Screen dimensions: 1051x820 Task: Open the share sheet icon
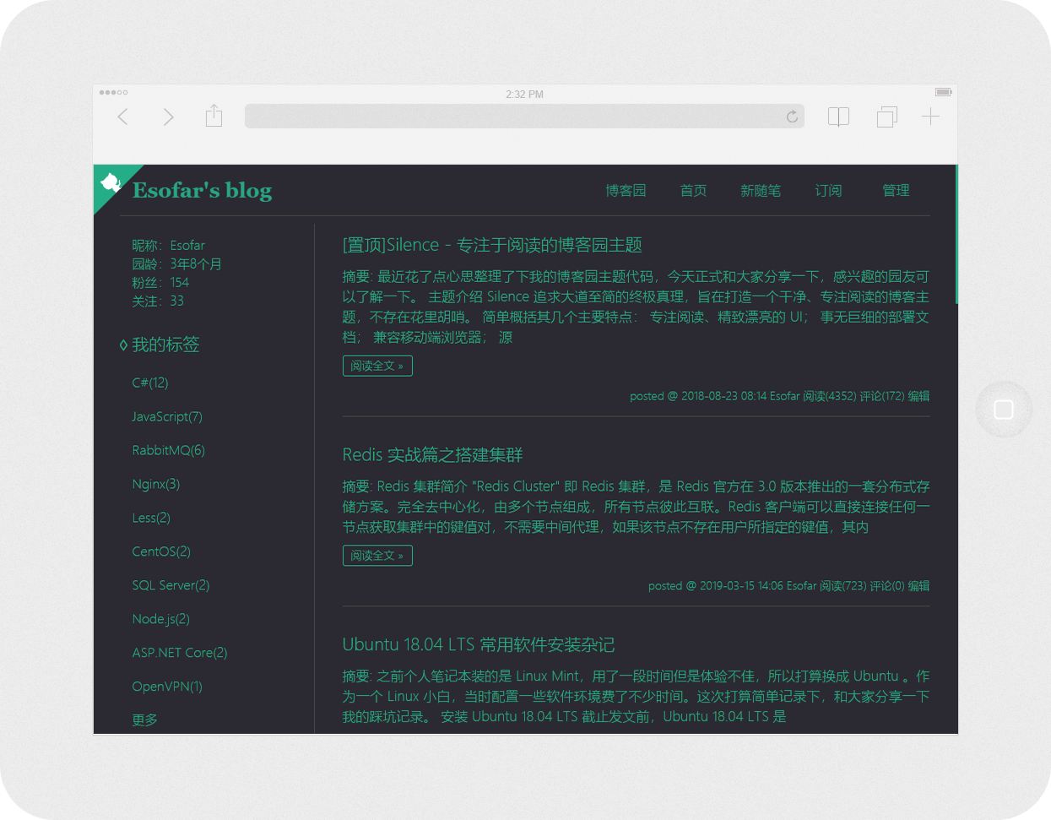coord(214,116)
